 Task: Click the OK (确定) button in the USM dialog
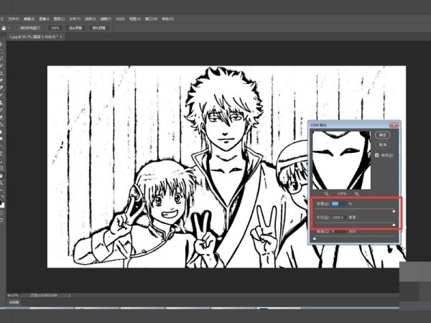tap(383, 134)
